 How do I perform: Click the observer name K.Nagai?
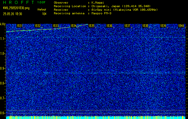coord(98,3)
